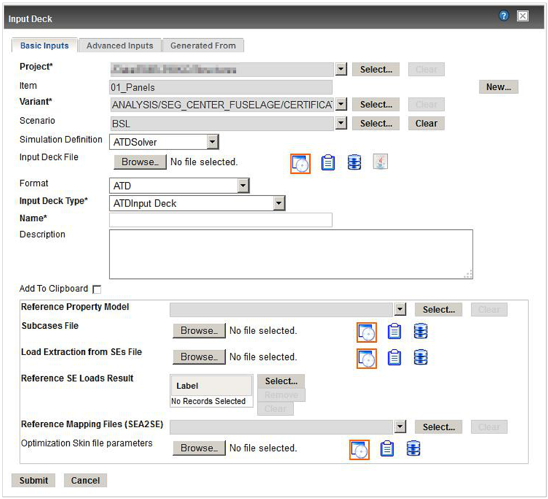
Task: Click local disk icon for Optimization Skin file
Action: 359,450
